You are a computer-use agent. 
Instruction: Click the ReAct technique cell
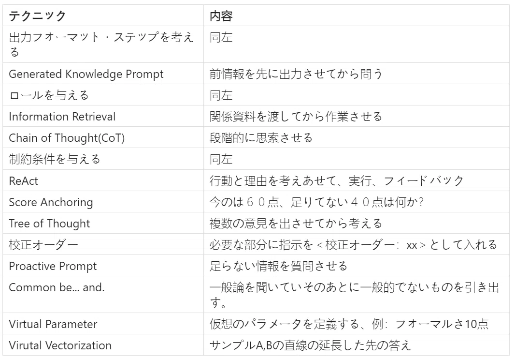(103, 180)
